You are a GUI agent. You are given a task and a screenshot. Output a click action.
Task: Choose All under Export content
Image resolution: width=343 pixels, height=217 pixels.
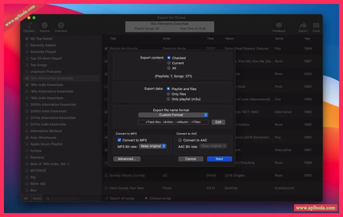169,68
